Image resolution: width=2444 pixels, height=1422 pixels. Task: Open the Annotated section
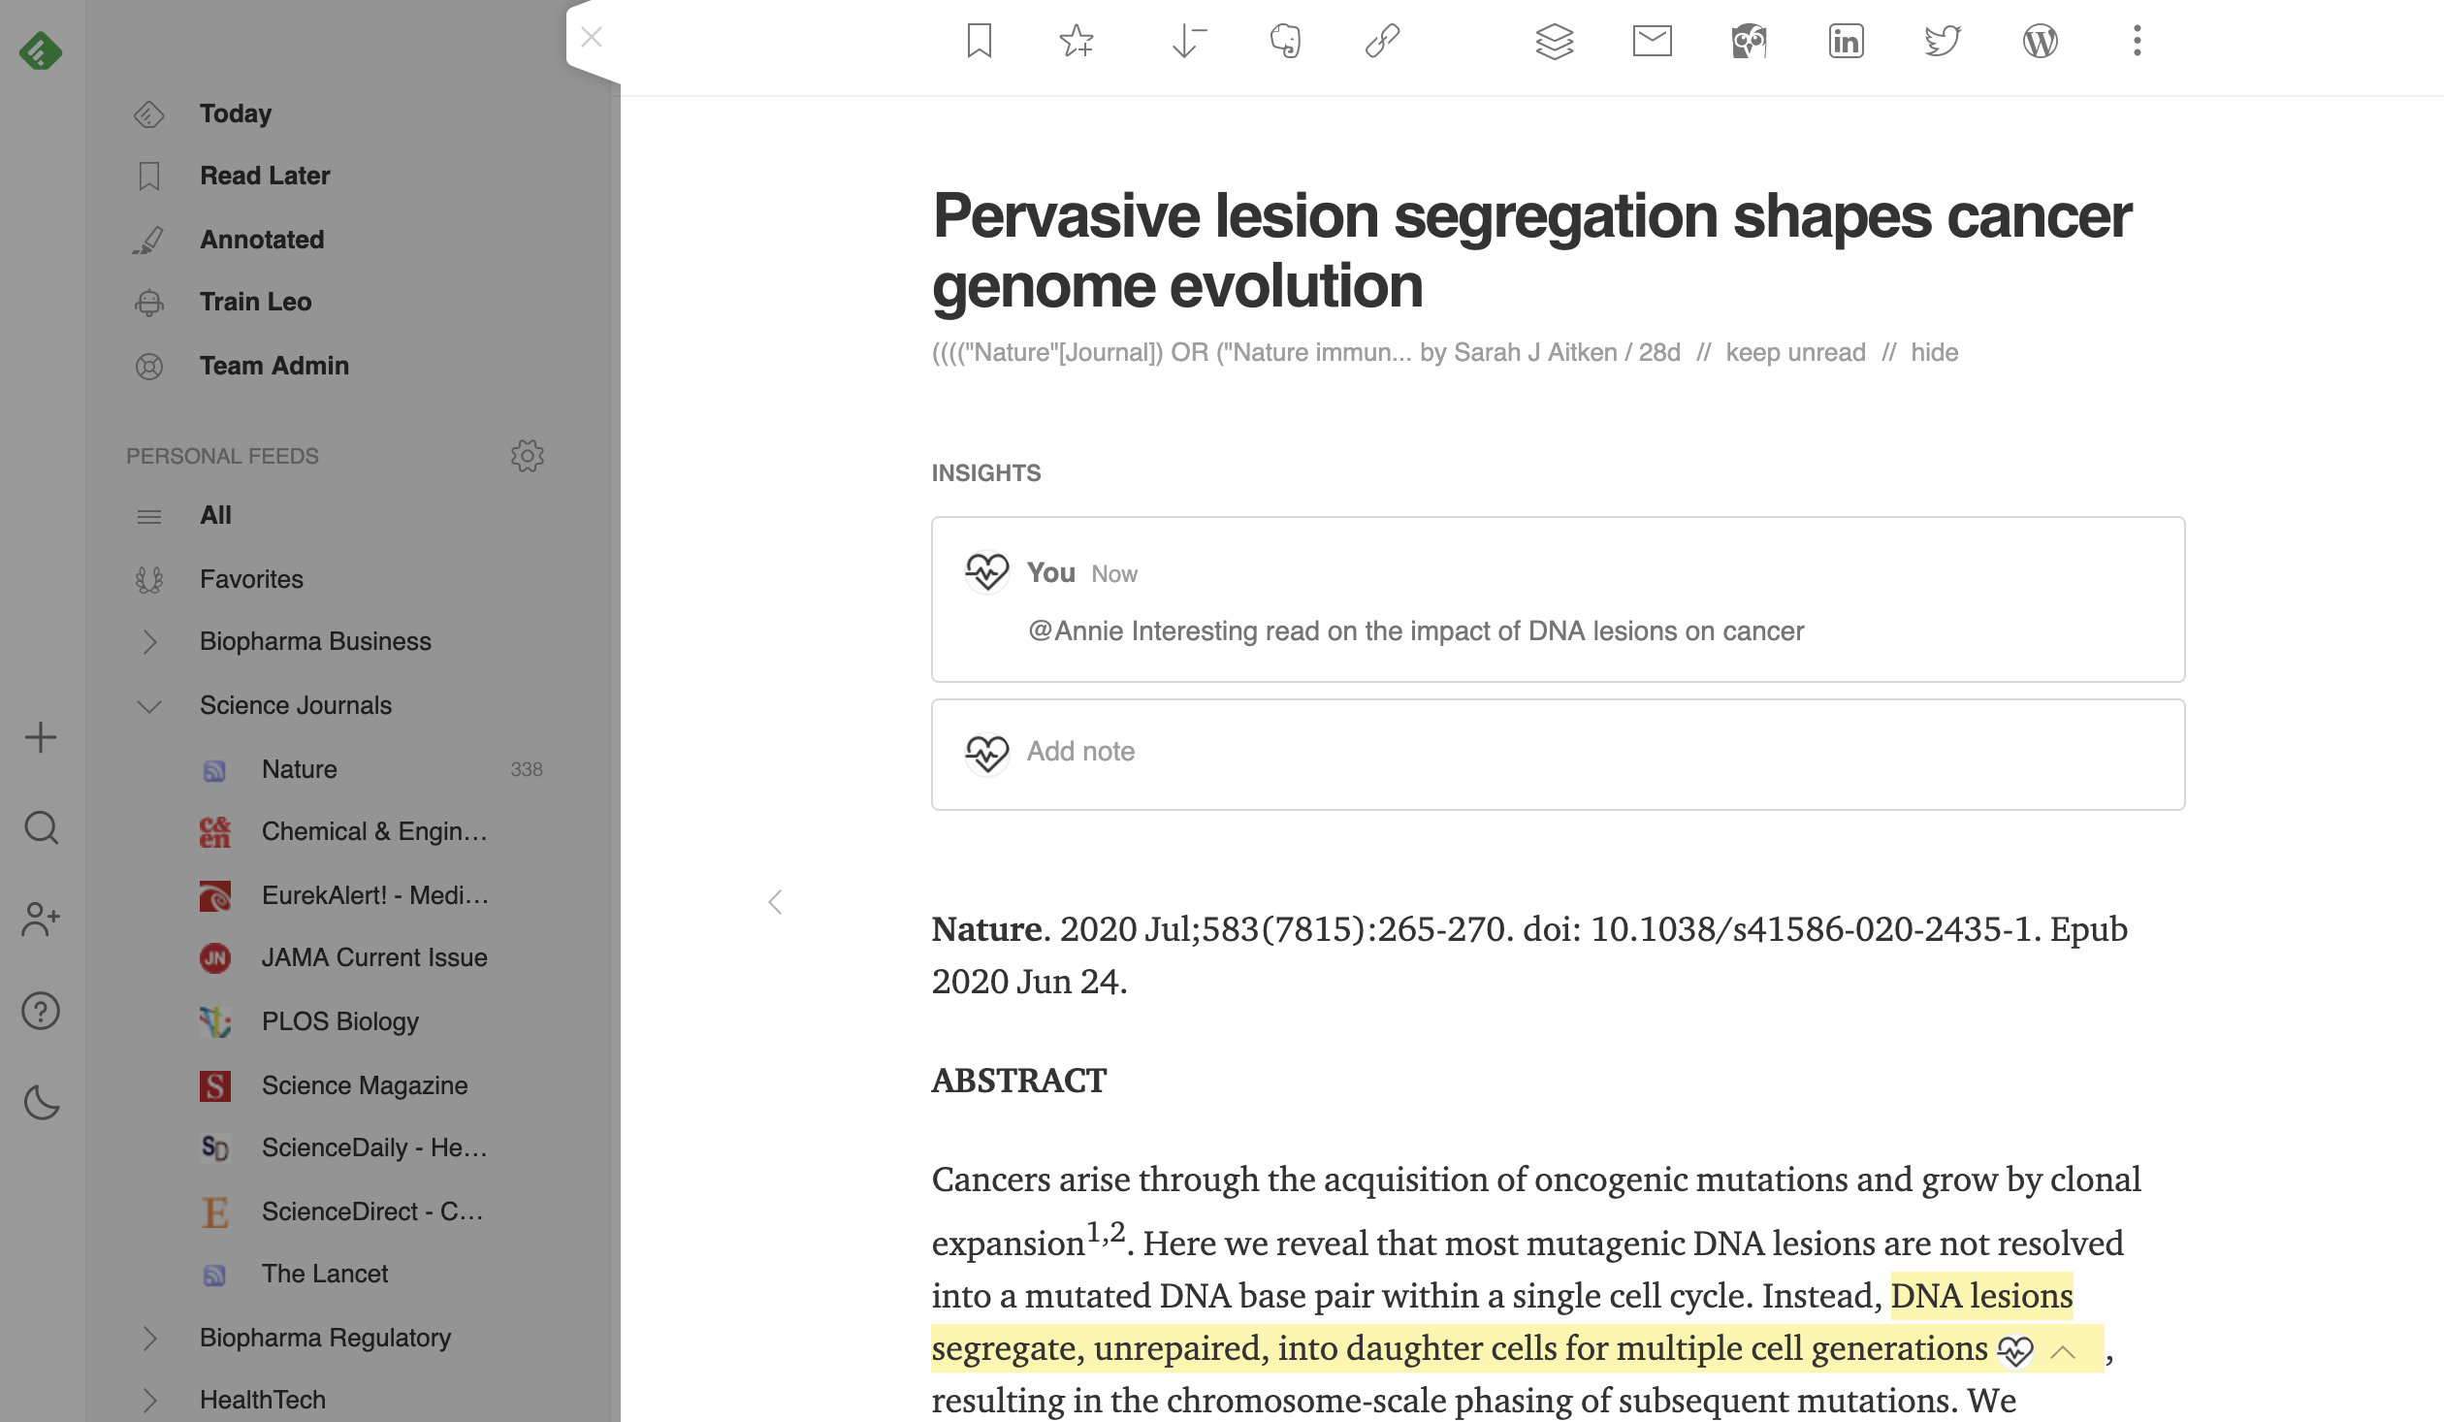(x=262, y=240)
